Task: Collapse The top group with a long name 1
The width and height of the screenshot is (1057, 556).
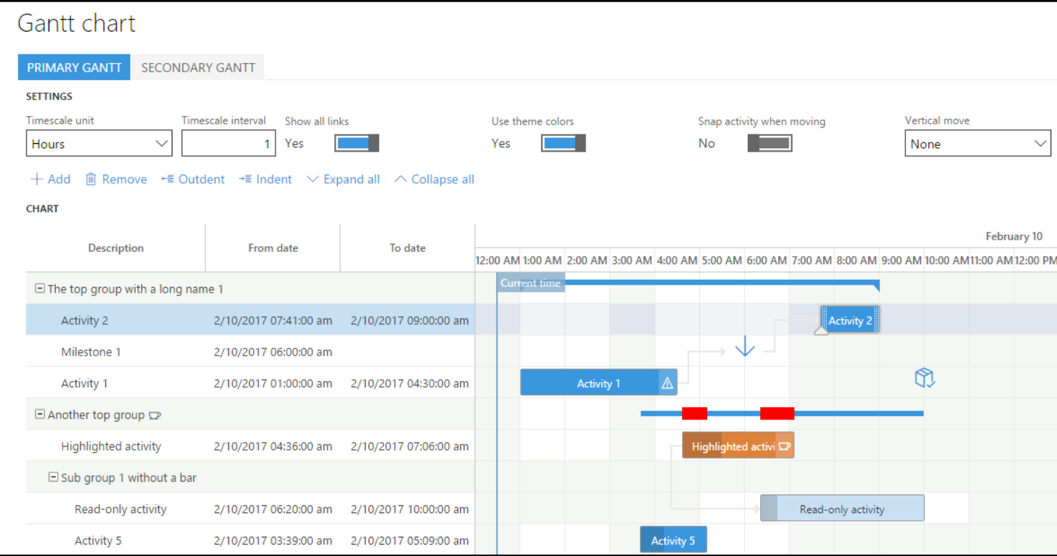Action: click(40, 289)
